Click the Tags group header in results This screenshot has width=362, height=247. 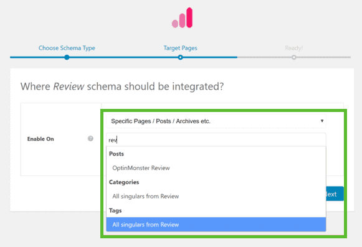(115, 210)
